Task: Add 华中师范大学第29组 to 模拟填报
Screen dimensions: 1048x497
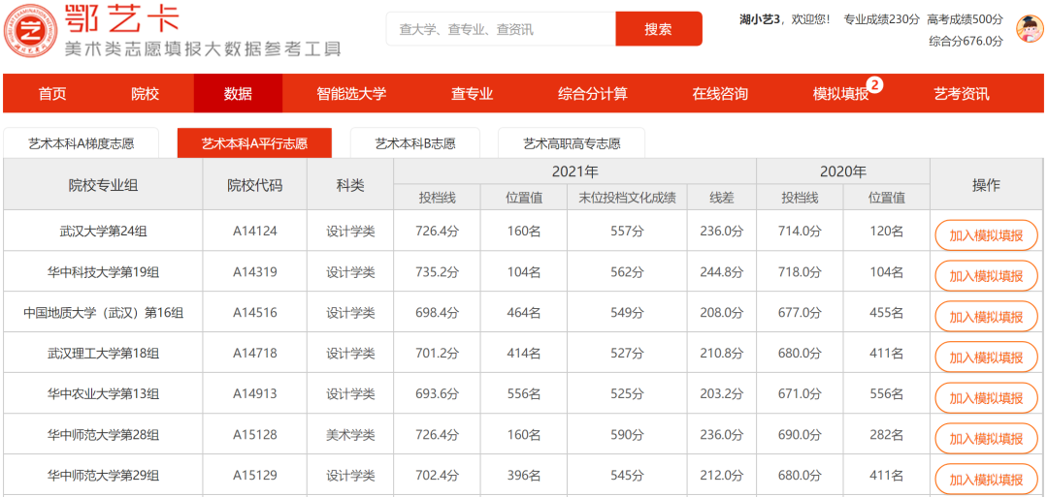Action: pyautogui.click(x=986, y=479)
